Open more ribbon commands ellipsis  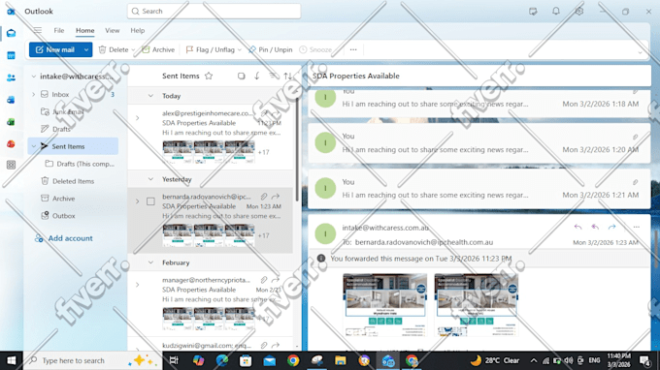pyautogui.click(x=353, y=49)
